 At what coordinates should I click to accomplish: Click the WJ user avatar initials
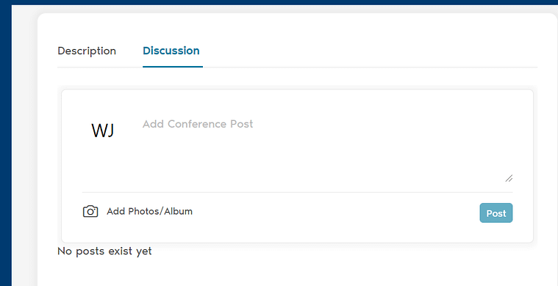103,131
